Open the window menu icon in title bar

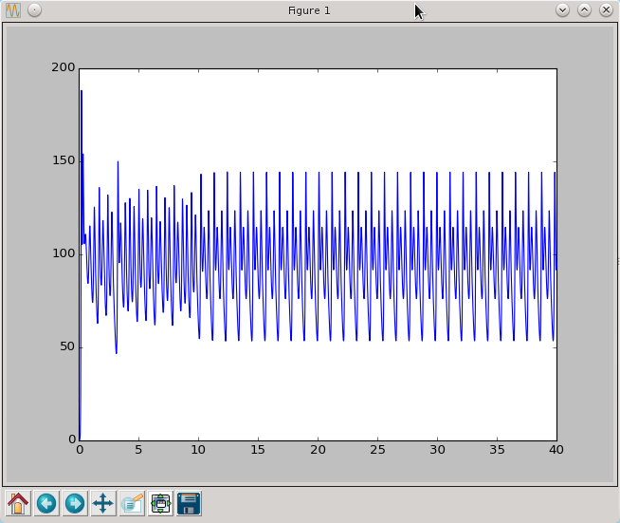tap(14, 10)
